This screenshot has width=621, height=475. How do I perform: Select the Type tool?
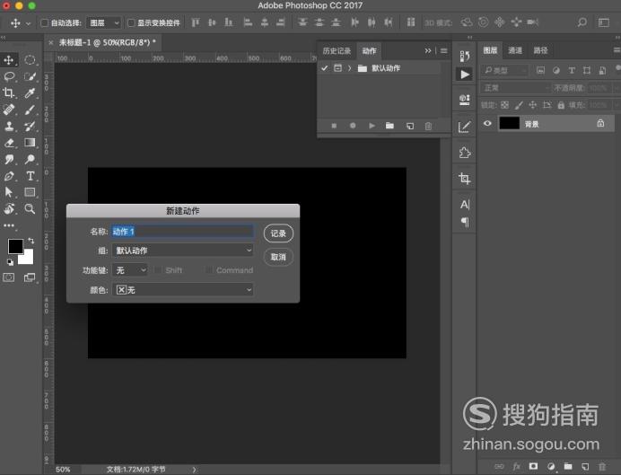pos(30,176)
